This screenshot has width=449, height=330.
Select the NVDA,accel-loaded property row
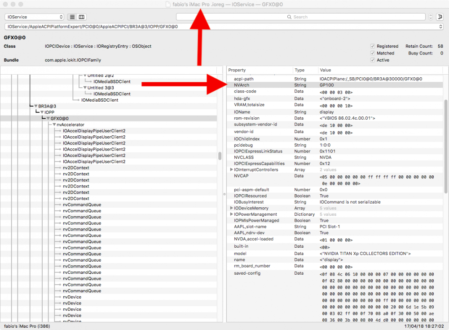[335, 239]
